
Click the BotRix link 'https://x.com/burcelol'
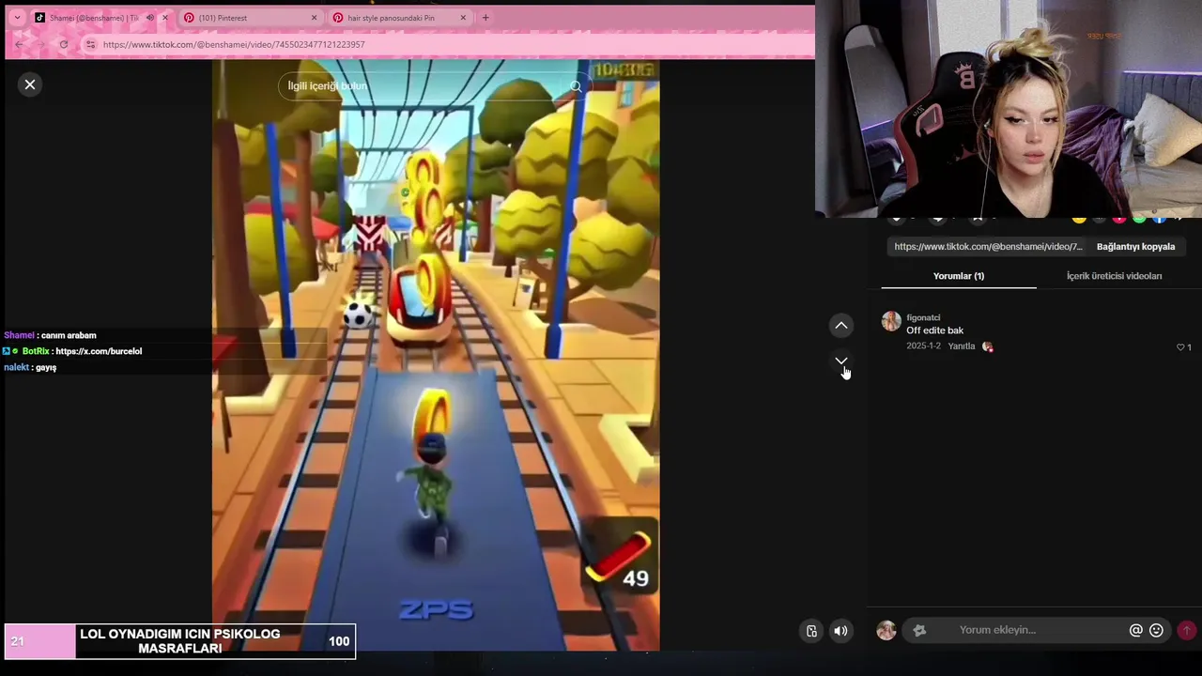99,351
